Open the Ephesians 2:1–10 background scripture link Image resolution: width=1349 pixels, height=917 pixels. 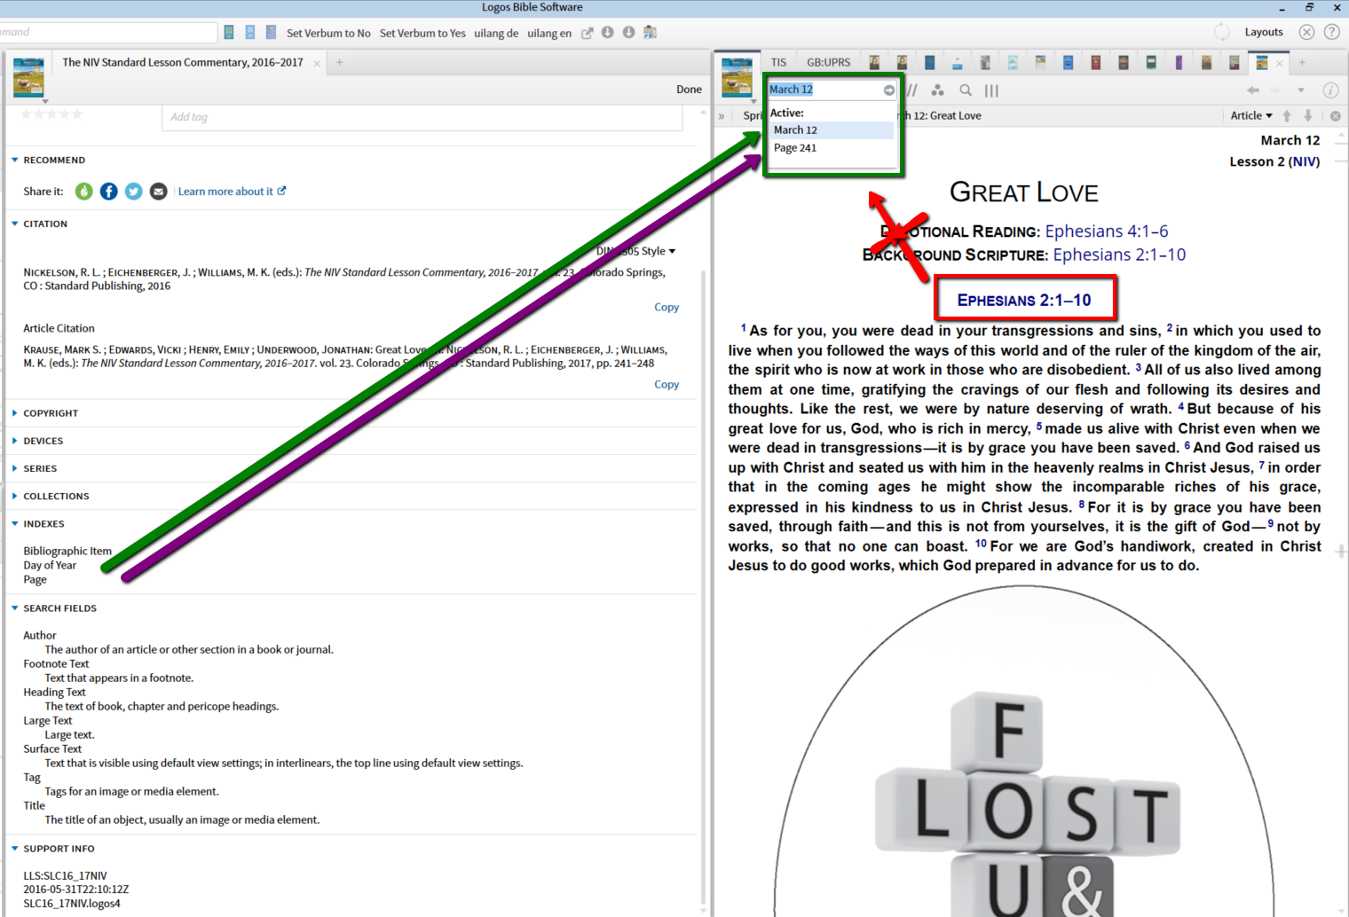click(x=1119, y=255)
